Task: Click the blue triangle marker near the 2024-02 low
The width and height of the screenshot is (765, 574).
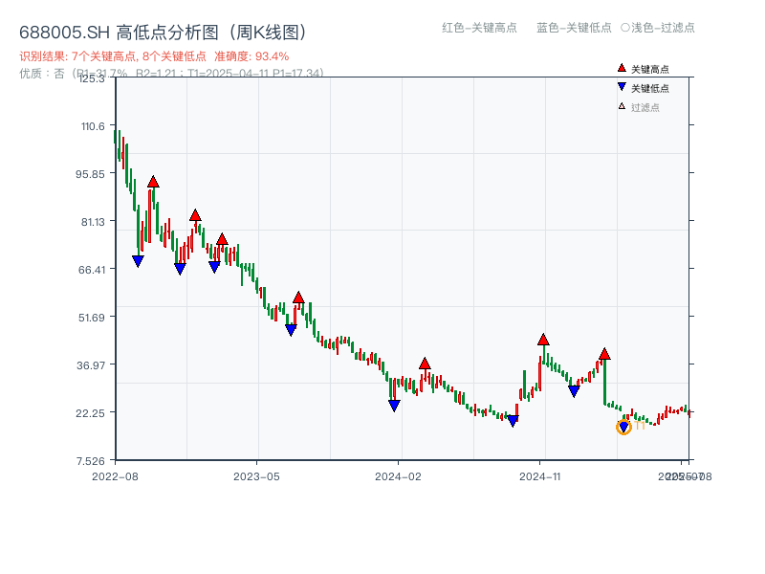Action: pyautogui.click(x=392, y=407)
